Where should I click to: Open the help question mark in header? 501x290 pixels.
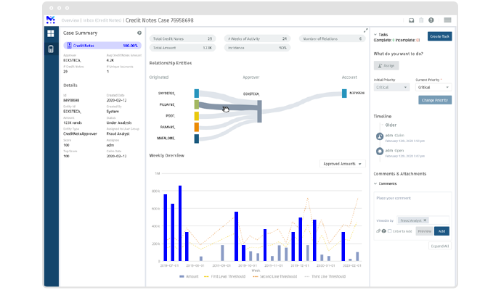431,20
